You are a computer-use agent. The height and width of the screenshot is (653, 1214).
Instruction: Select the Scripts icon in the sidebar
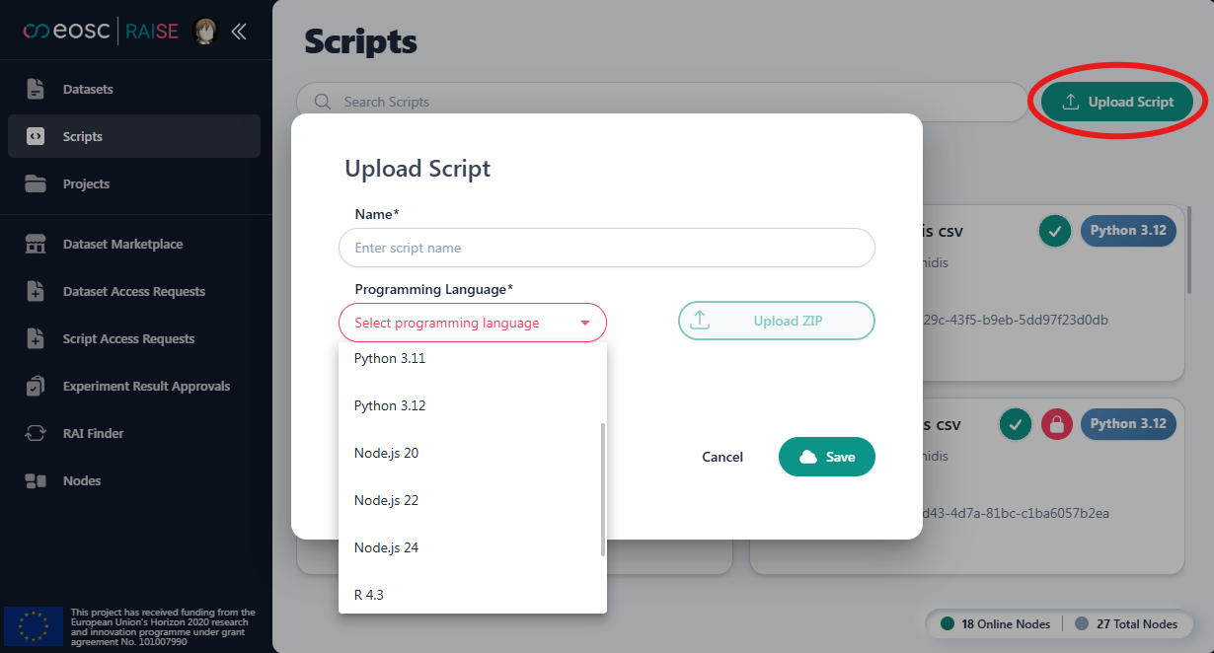[36, 136]
